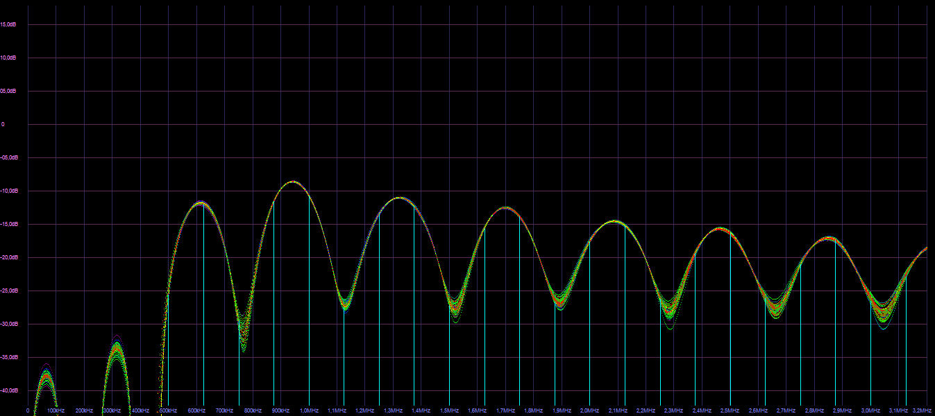The height and width of the screenshot is (416, 935).
Task: Click the -25,0dB level label
Action: (8, 291)
